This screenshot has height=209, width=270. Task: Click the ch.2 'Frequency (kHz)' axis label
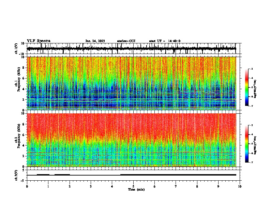19,136
